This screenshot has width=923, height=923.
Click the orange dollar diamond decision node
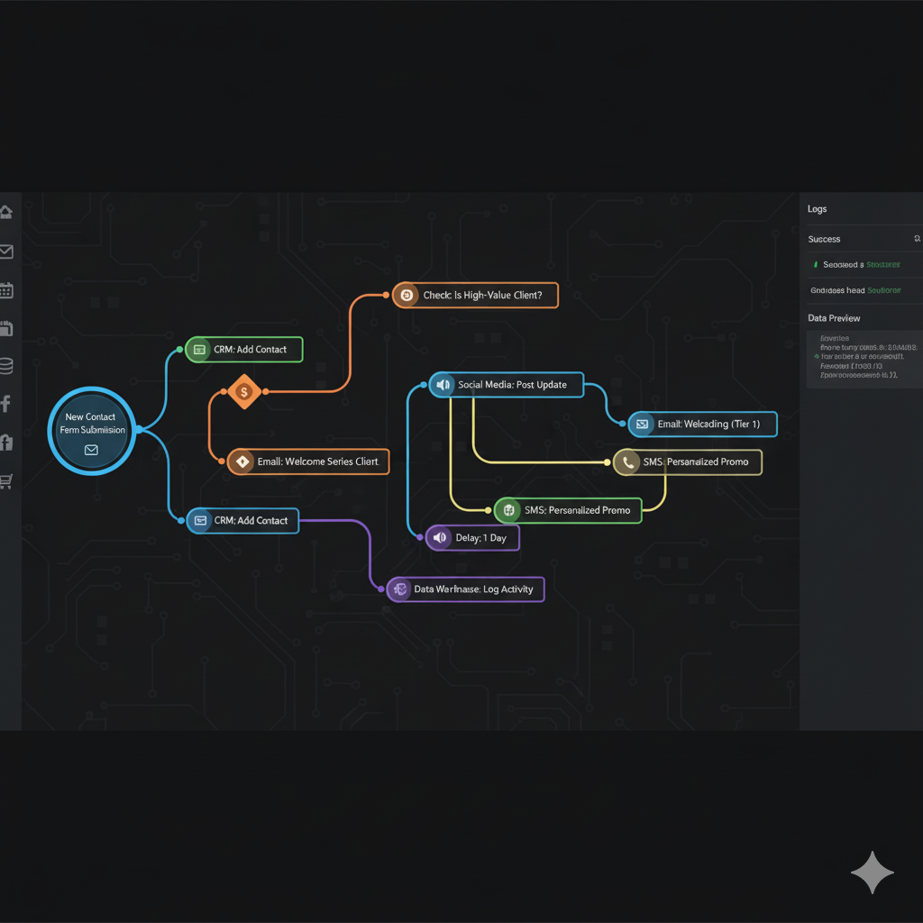(x=243, y=392)
